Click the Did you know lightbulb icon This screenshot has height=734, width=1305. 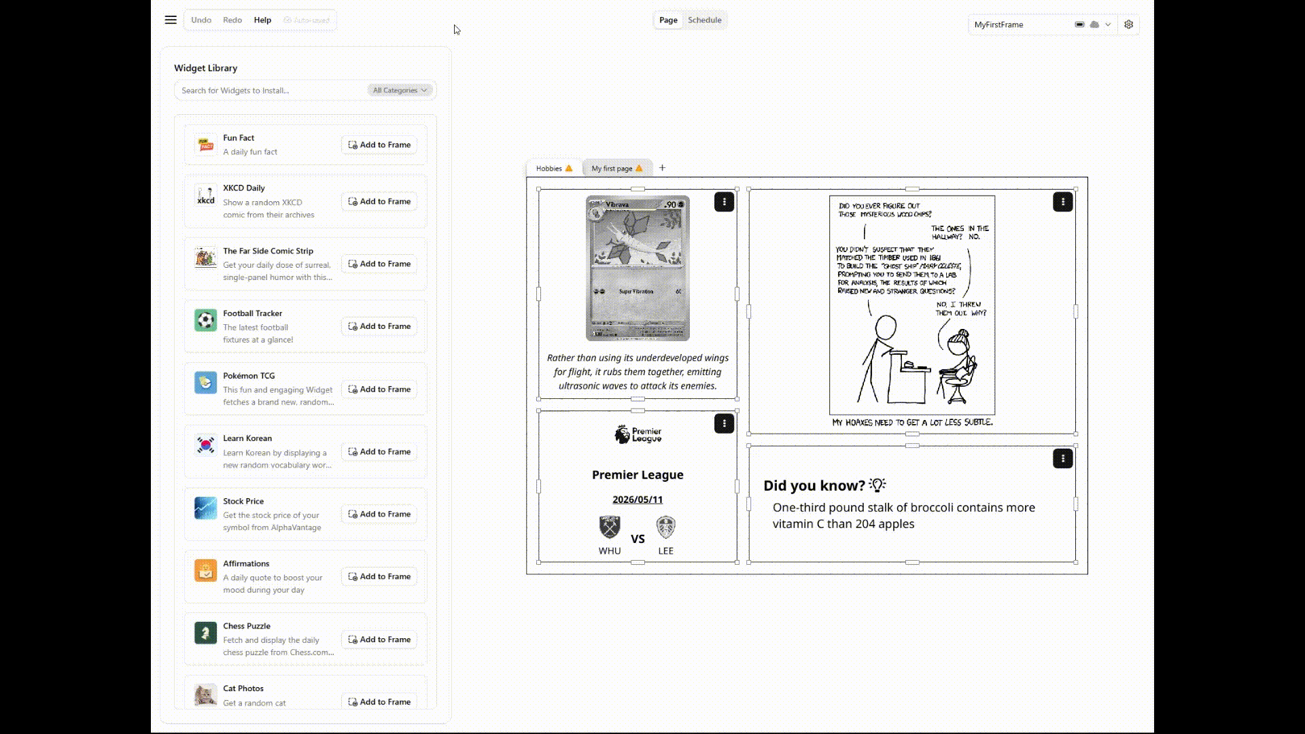click(x=877, y=485)
